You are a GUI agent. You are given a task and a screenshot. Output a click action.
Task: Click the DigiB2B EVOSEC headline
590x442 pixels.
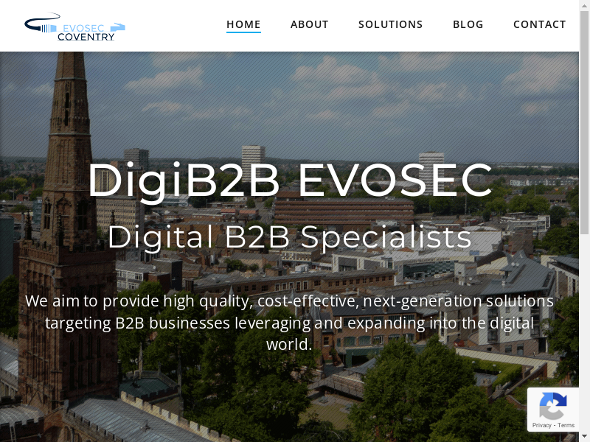[290, 180]
